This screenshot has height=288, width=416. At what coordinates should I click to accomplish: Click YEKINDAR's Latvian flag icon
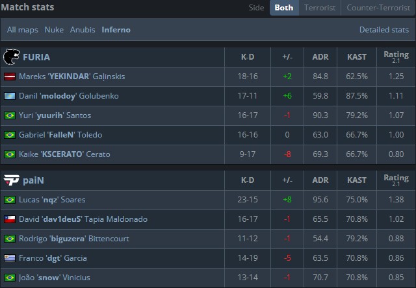(10, 77)
